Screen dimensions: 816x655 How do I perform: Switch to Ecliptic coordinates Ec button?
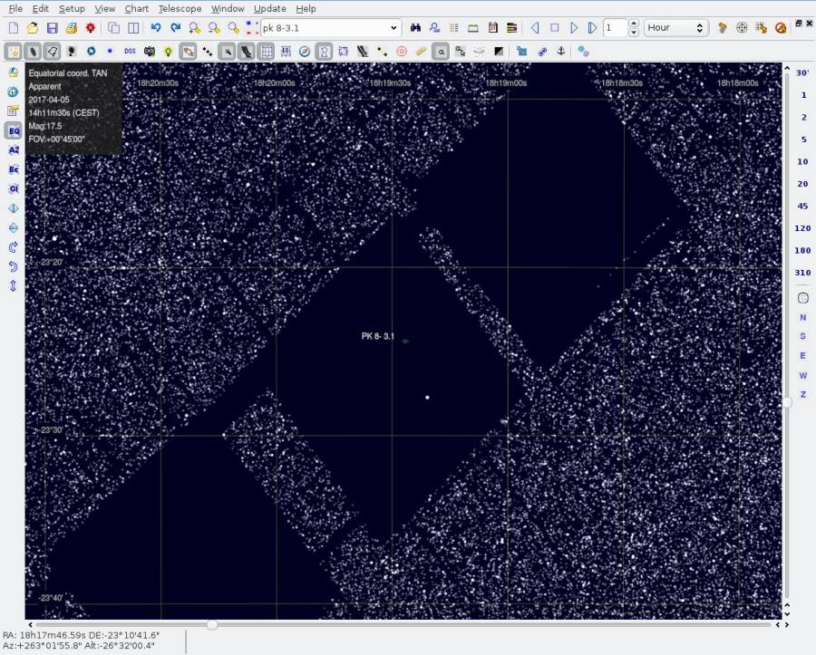coord(14,169)
